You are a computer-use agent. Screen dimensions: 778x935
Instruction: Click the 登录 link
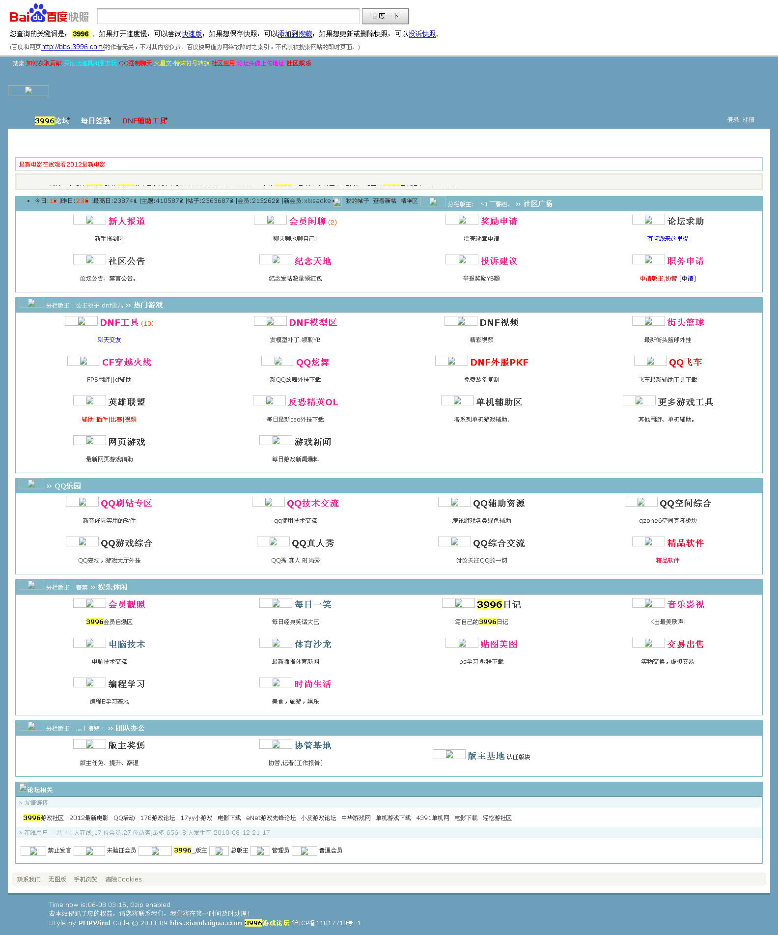732,120
